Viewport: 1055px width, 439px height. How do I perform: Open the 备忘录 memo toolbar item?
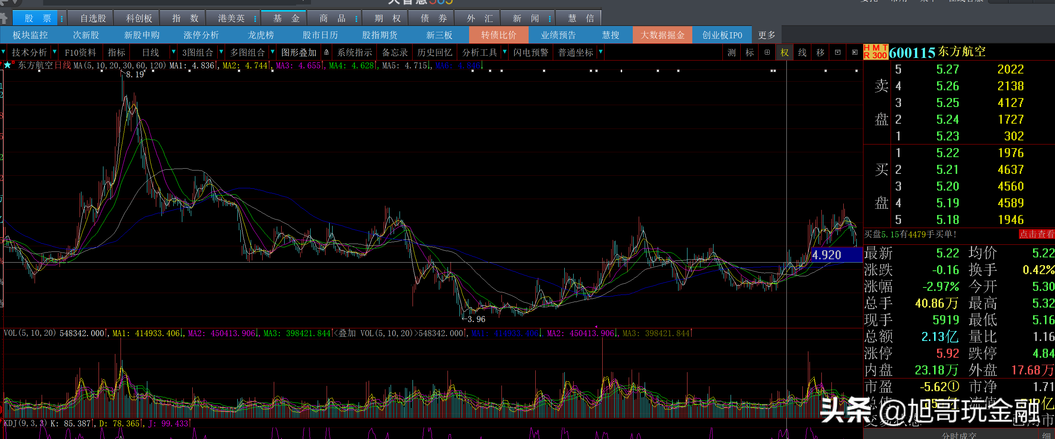394,52
